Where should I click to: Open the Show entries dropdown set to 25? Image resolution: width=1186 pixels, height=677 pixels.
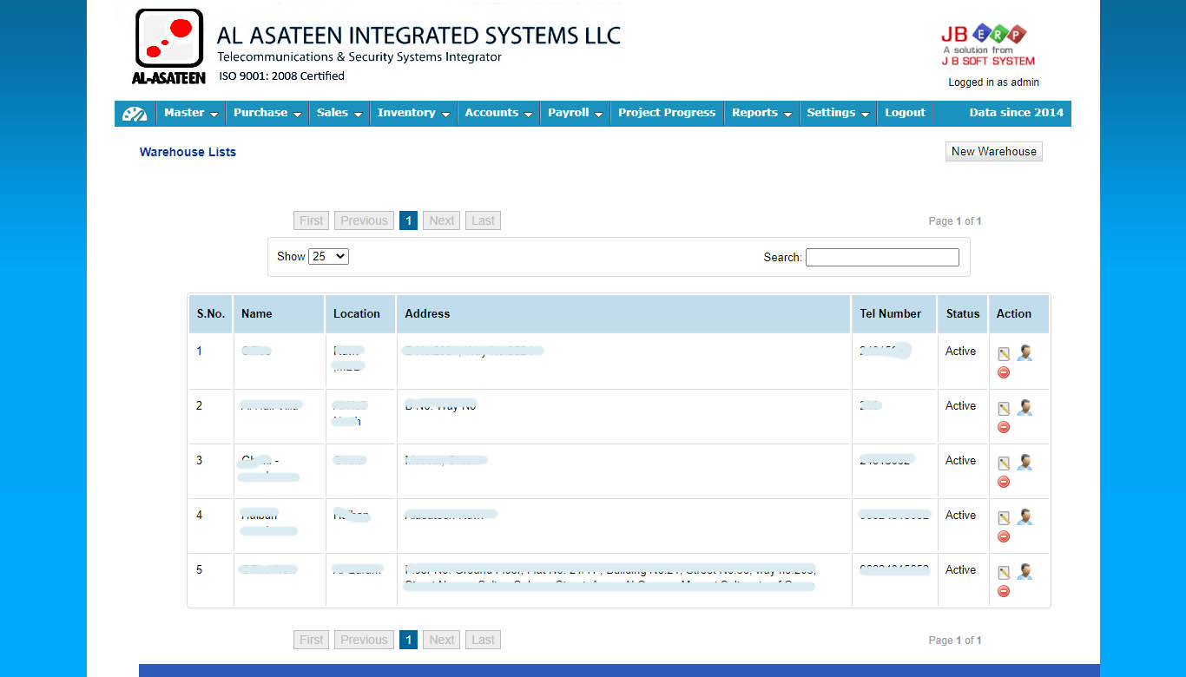tap(329, 256)
